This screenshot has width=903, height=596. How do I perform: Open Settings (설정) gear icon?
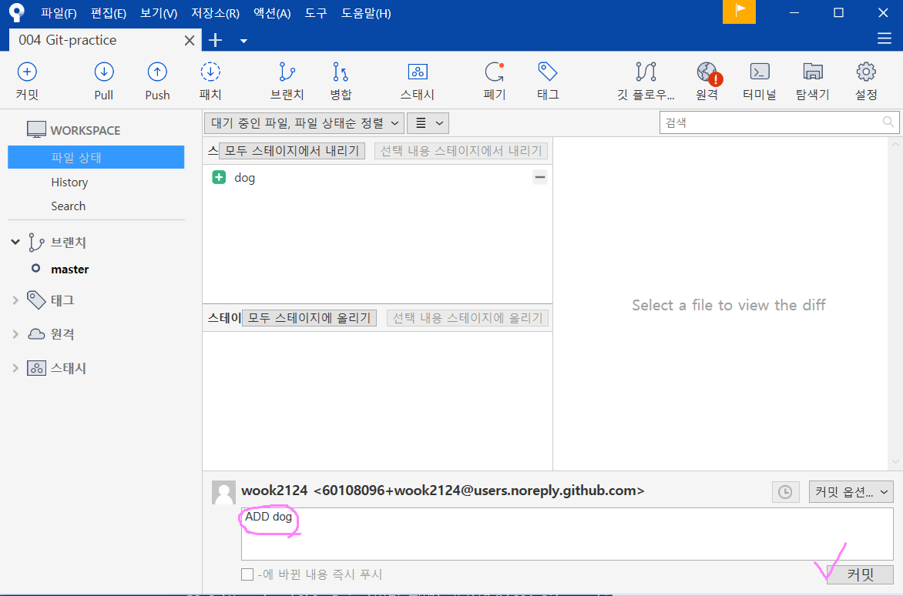865,72
